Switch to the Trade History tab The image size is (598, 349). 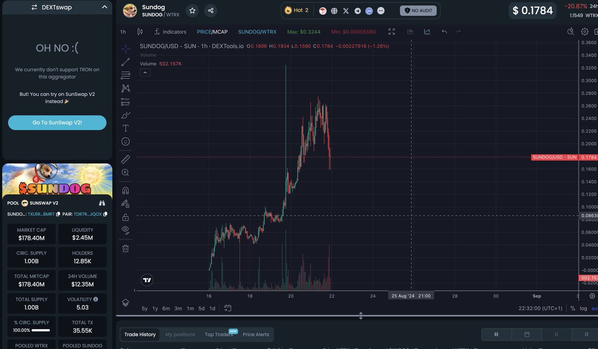[140, 335]
